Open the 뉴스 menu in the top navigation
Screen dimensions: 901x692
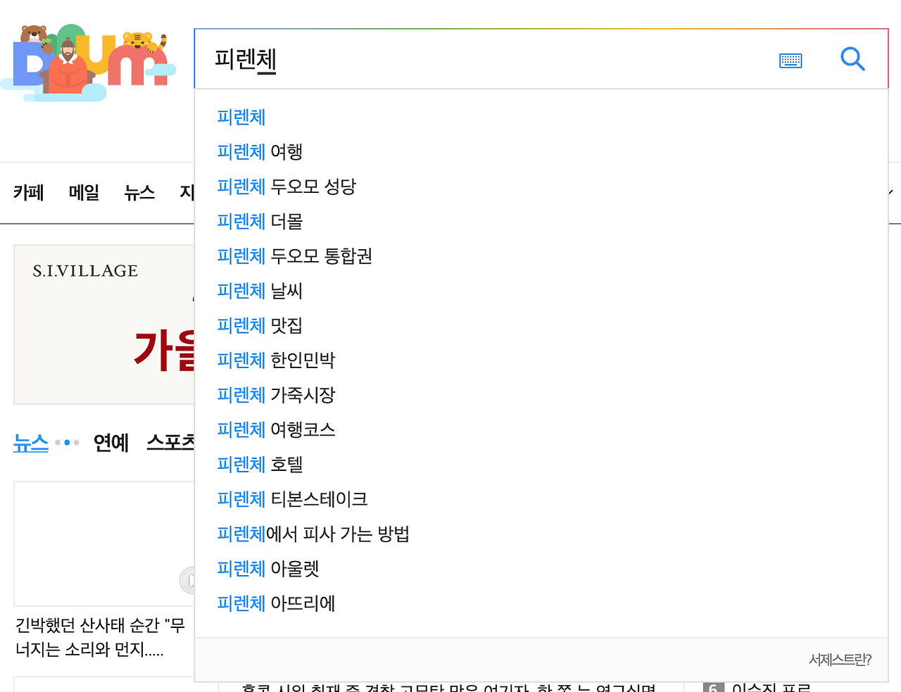(x=139, y=193)
